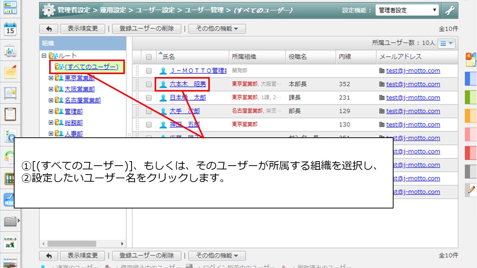Open the top その他の機能 dropdown menu
The width and height of the screenshot is (477, 268).
217,29
